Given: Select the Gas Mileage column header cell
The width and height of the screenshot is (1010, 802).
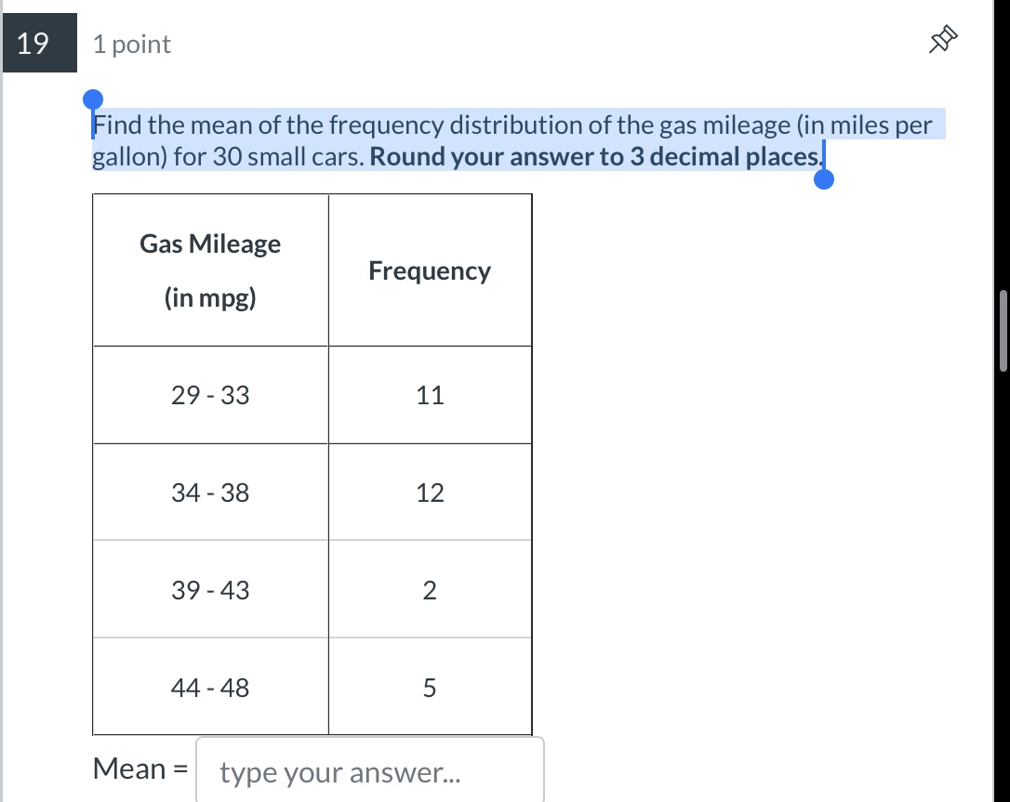Looking at the screenshot, I should [x=210, y=270].
